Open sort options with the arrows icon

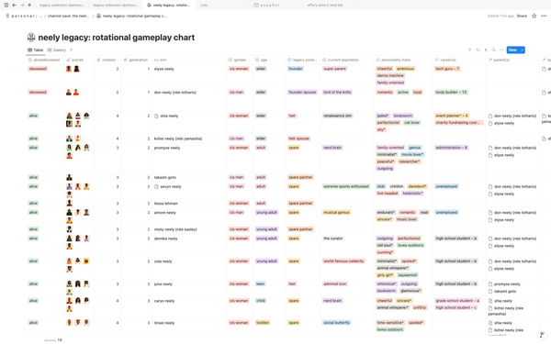click(478, 50)
